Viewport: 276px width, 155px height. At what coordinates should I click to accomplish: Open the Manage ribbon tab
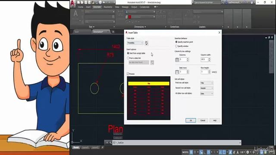click(125, 7)
